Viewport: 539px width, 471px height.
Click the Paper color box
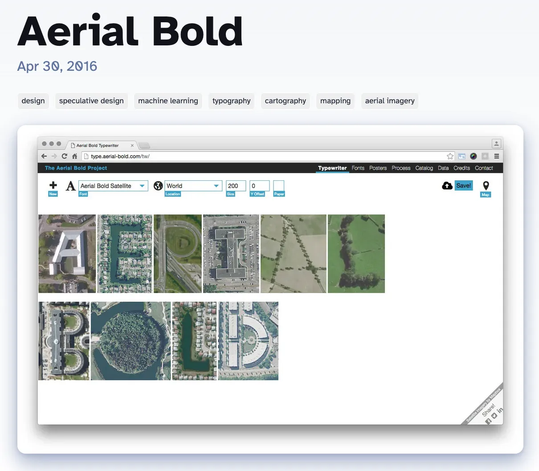pos(279,186)
